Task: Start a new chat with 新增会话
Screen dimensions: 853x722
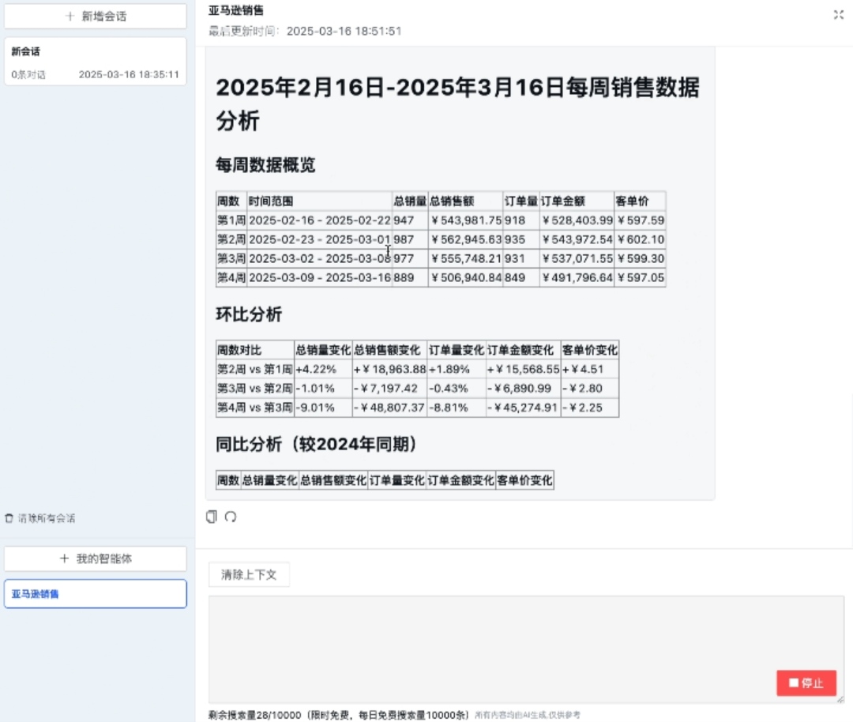Action: 96,17
